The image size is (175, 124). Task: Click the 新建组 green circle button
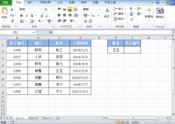(149, 10)
